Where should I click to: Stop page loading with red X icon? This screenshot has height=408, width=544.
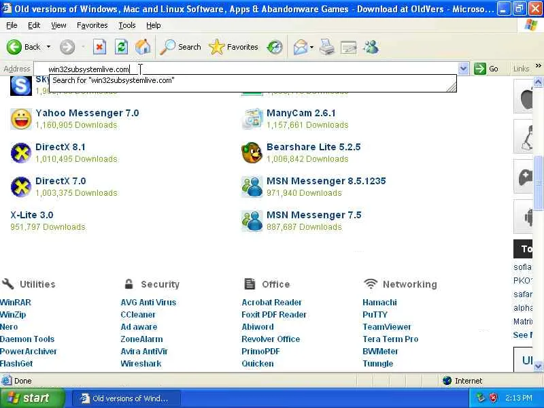(x=99, y=47)
